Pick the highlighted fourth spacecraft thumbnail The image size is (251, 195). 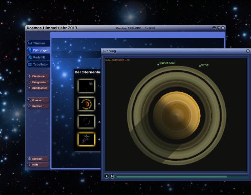click(86, 139)
